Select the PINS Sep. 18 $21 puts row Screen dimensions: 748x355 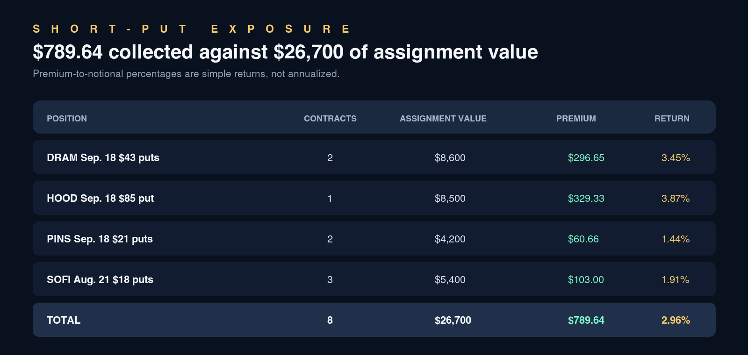(374, 239)
